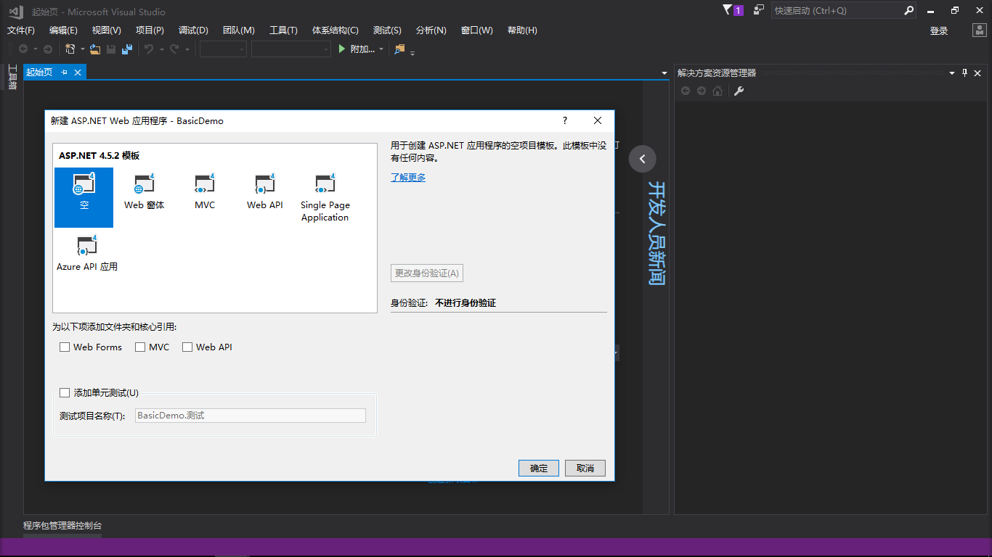
Task: Switch to the 起始页 tab
Action: click(x=39, y=73)
